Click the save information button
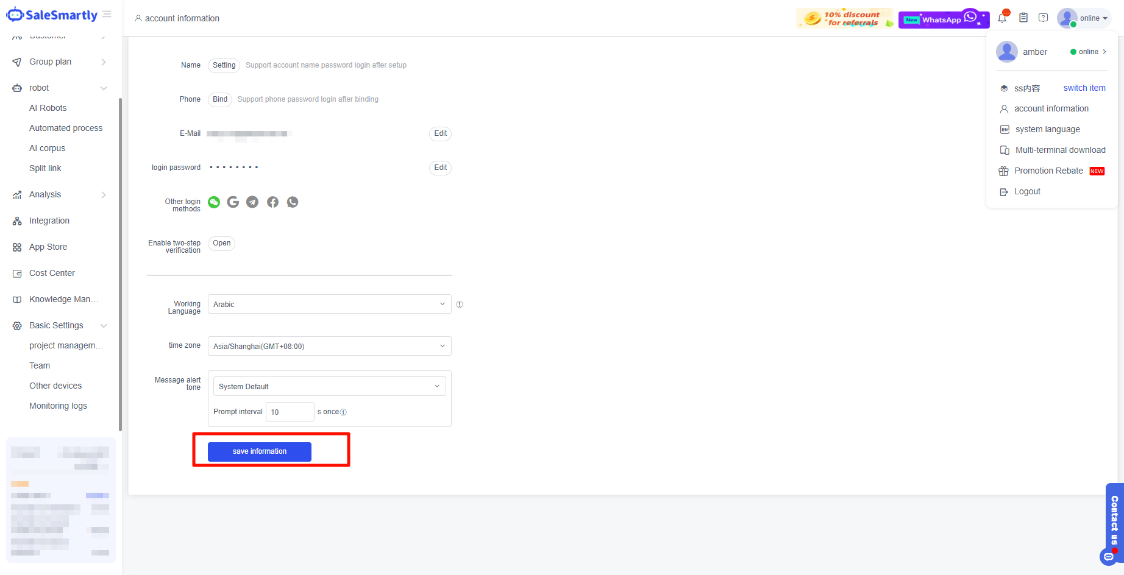Viewport: 1124px width, 575px height. [x=260, y=452]
